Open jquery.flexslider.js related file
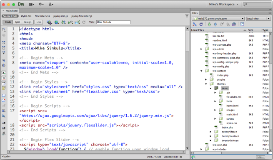 point(82,16)
